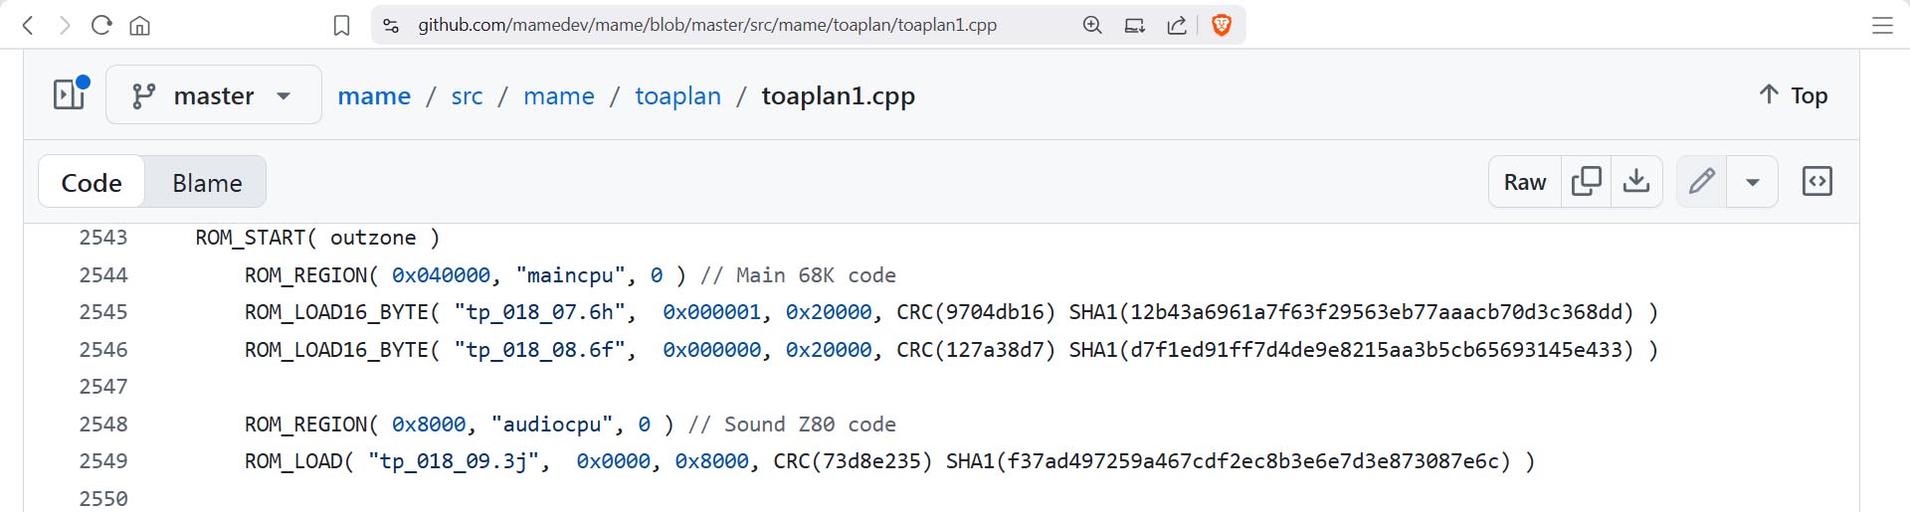Open the Raw file view
The image size is (1910, 512).
1524,182
